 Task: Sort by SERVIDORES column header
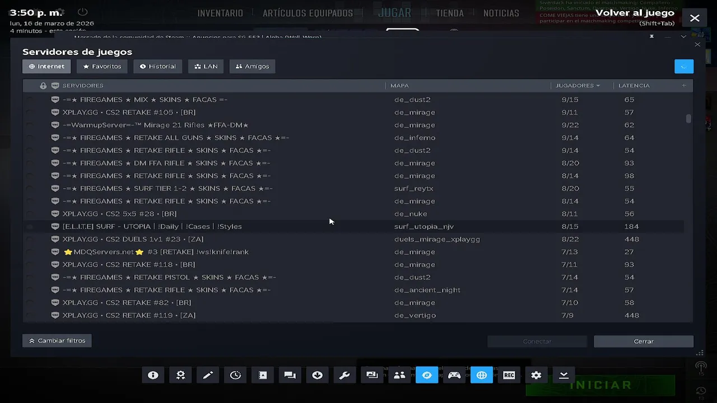coord(83,86)
